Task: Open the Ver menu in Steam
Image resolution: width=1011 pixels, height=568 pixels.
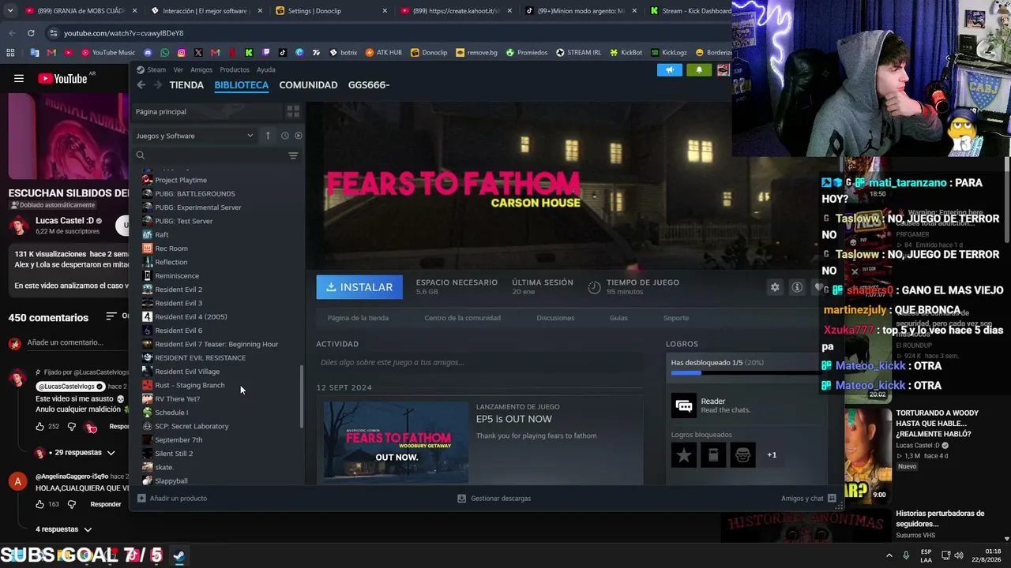Action: tap(178, 69)
